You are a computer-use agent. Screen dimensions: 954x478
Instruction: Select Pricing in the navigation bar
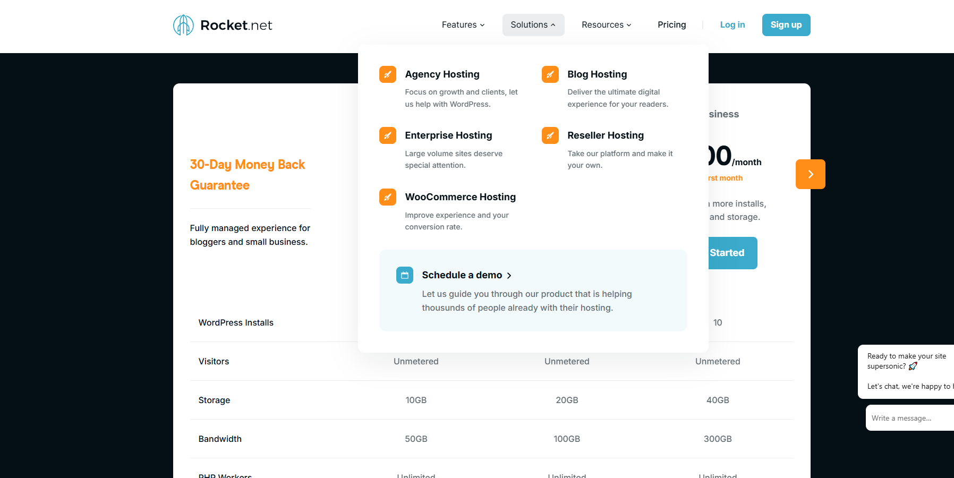(x=671, y=24)
